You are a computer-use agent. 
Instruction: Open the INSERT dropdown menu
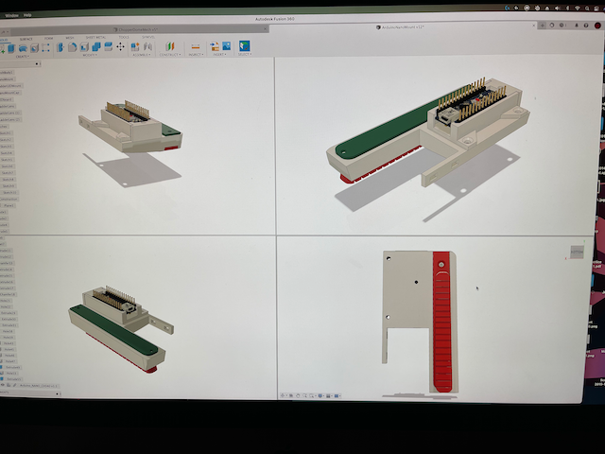pyautogui.click(x=219, y=55)
